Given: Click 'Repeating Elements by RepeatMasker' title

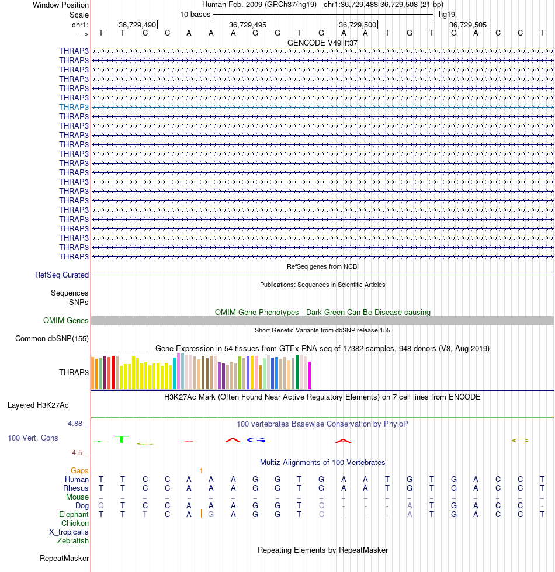Looking at the screenshot, I should click(322, 550).
